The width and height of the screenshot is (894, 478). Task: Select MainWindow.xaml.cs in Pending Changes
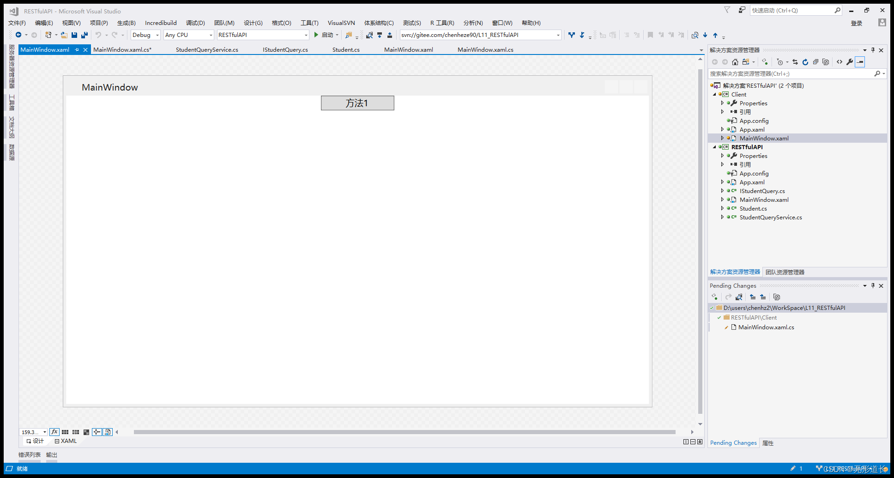point(766,327)
